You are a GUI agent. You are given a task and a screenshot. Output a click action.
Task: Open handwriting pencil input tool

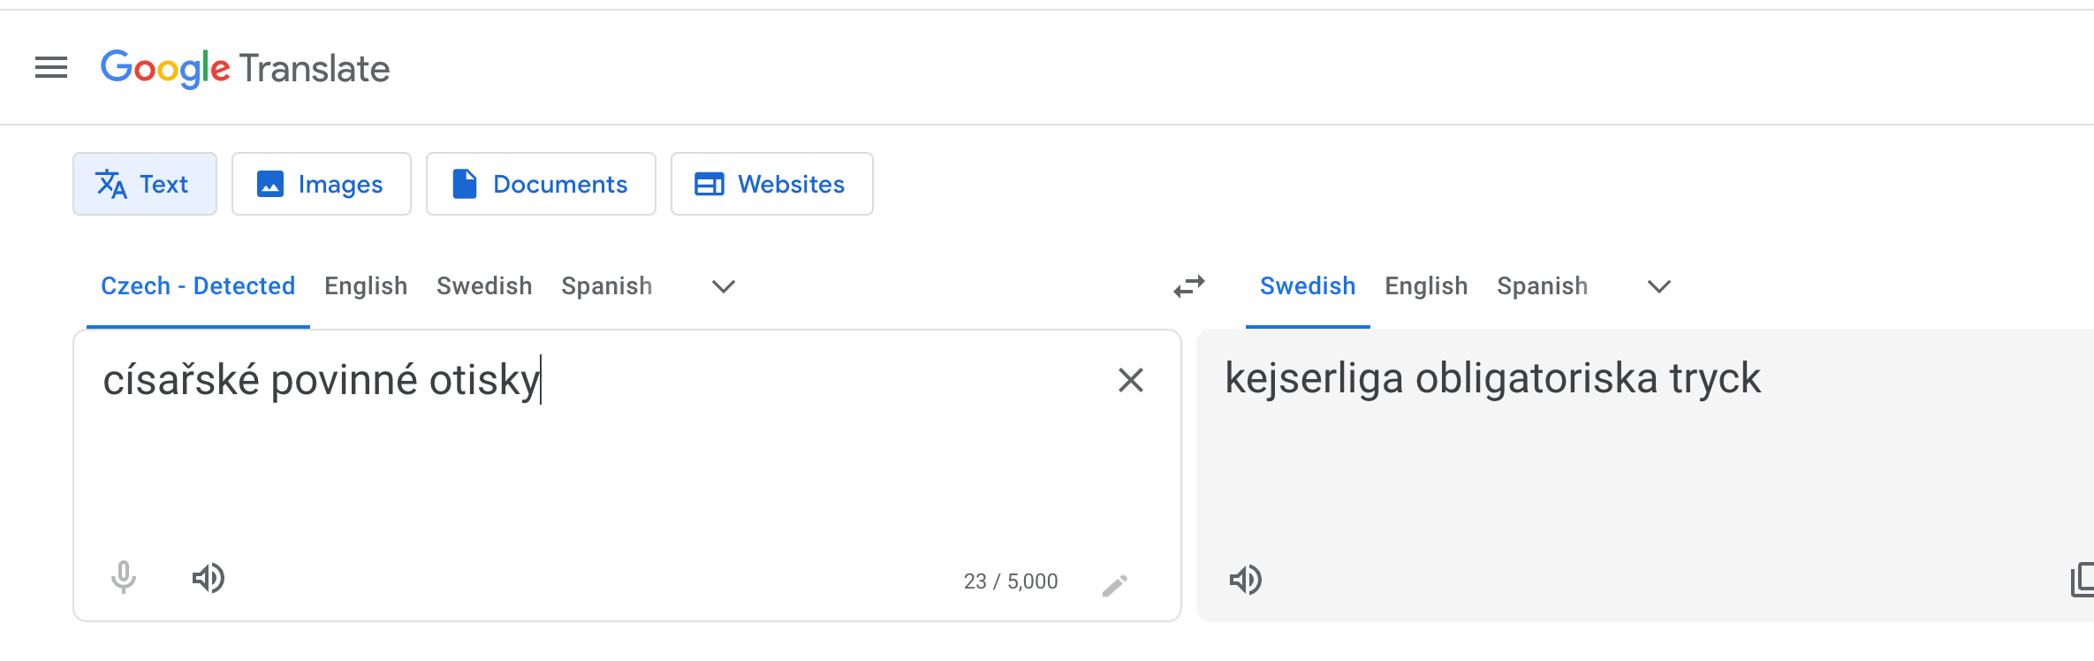(1115, 585)
